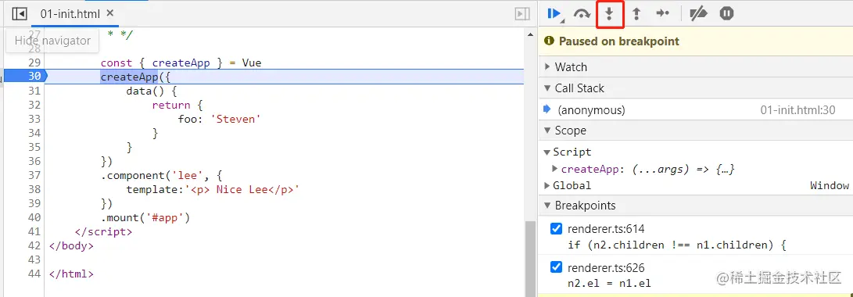This screenshot has height=297, width=853.
Task: Toggle pause on exceptions
Action: (x=727, y=13)
